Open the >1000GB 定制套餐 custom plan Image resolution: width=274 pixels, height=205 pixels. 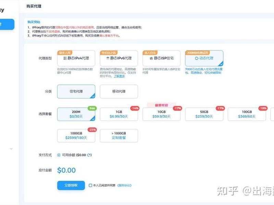(119, 136)
